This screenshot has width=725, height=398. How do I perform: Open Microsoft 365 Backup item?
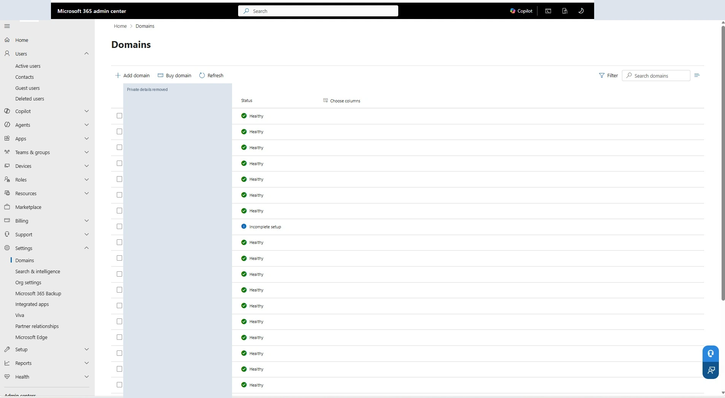point(38,294)
